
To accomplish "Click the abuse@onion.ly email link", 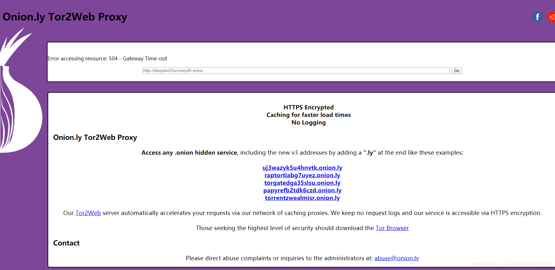I will point(397,258).
